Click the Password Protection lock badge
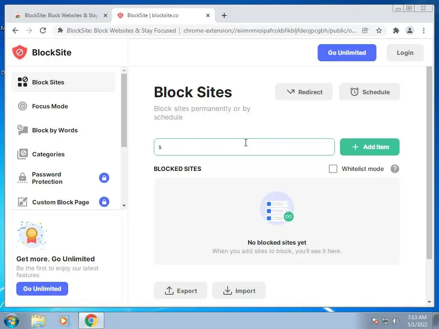 click(x=104, y=178)
